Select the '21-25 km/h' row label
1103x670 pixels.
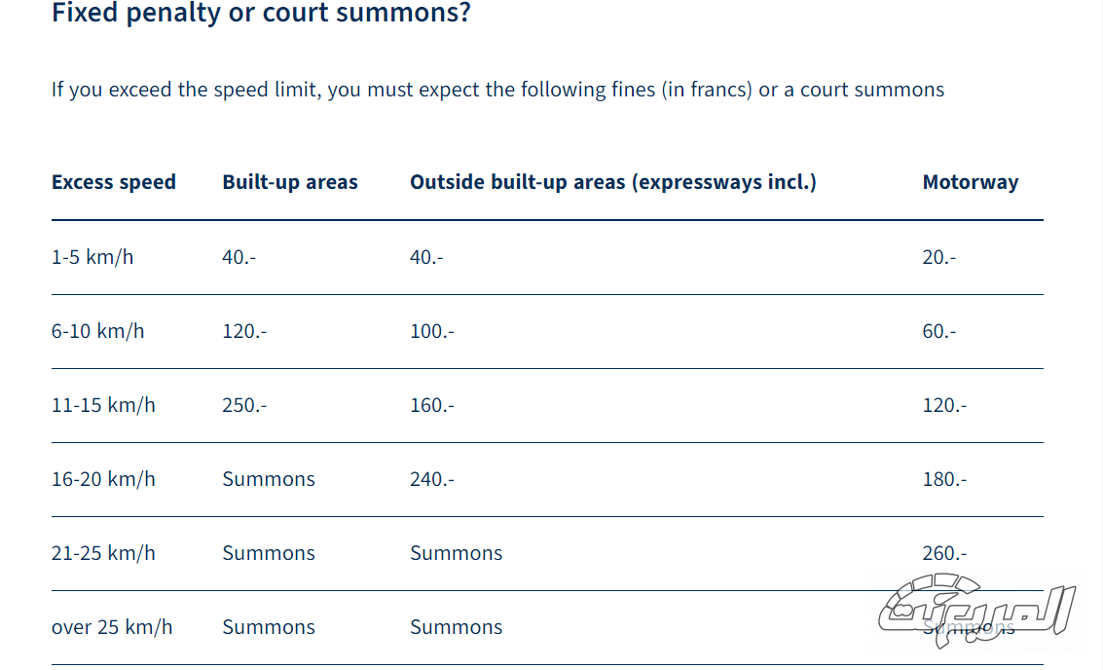103,553
